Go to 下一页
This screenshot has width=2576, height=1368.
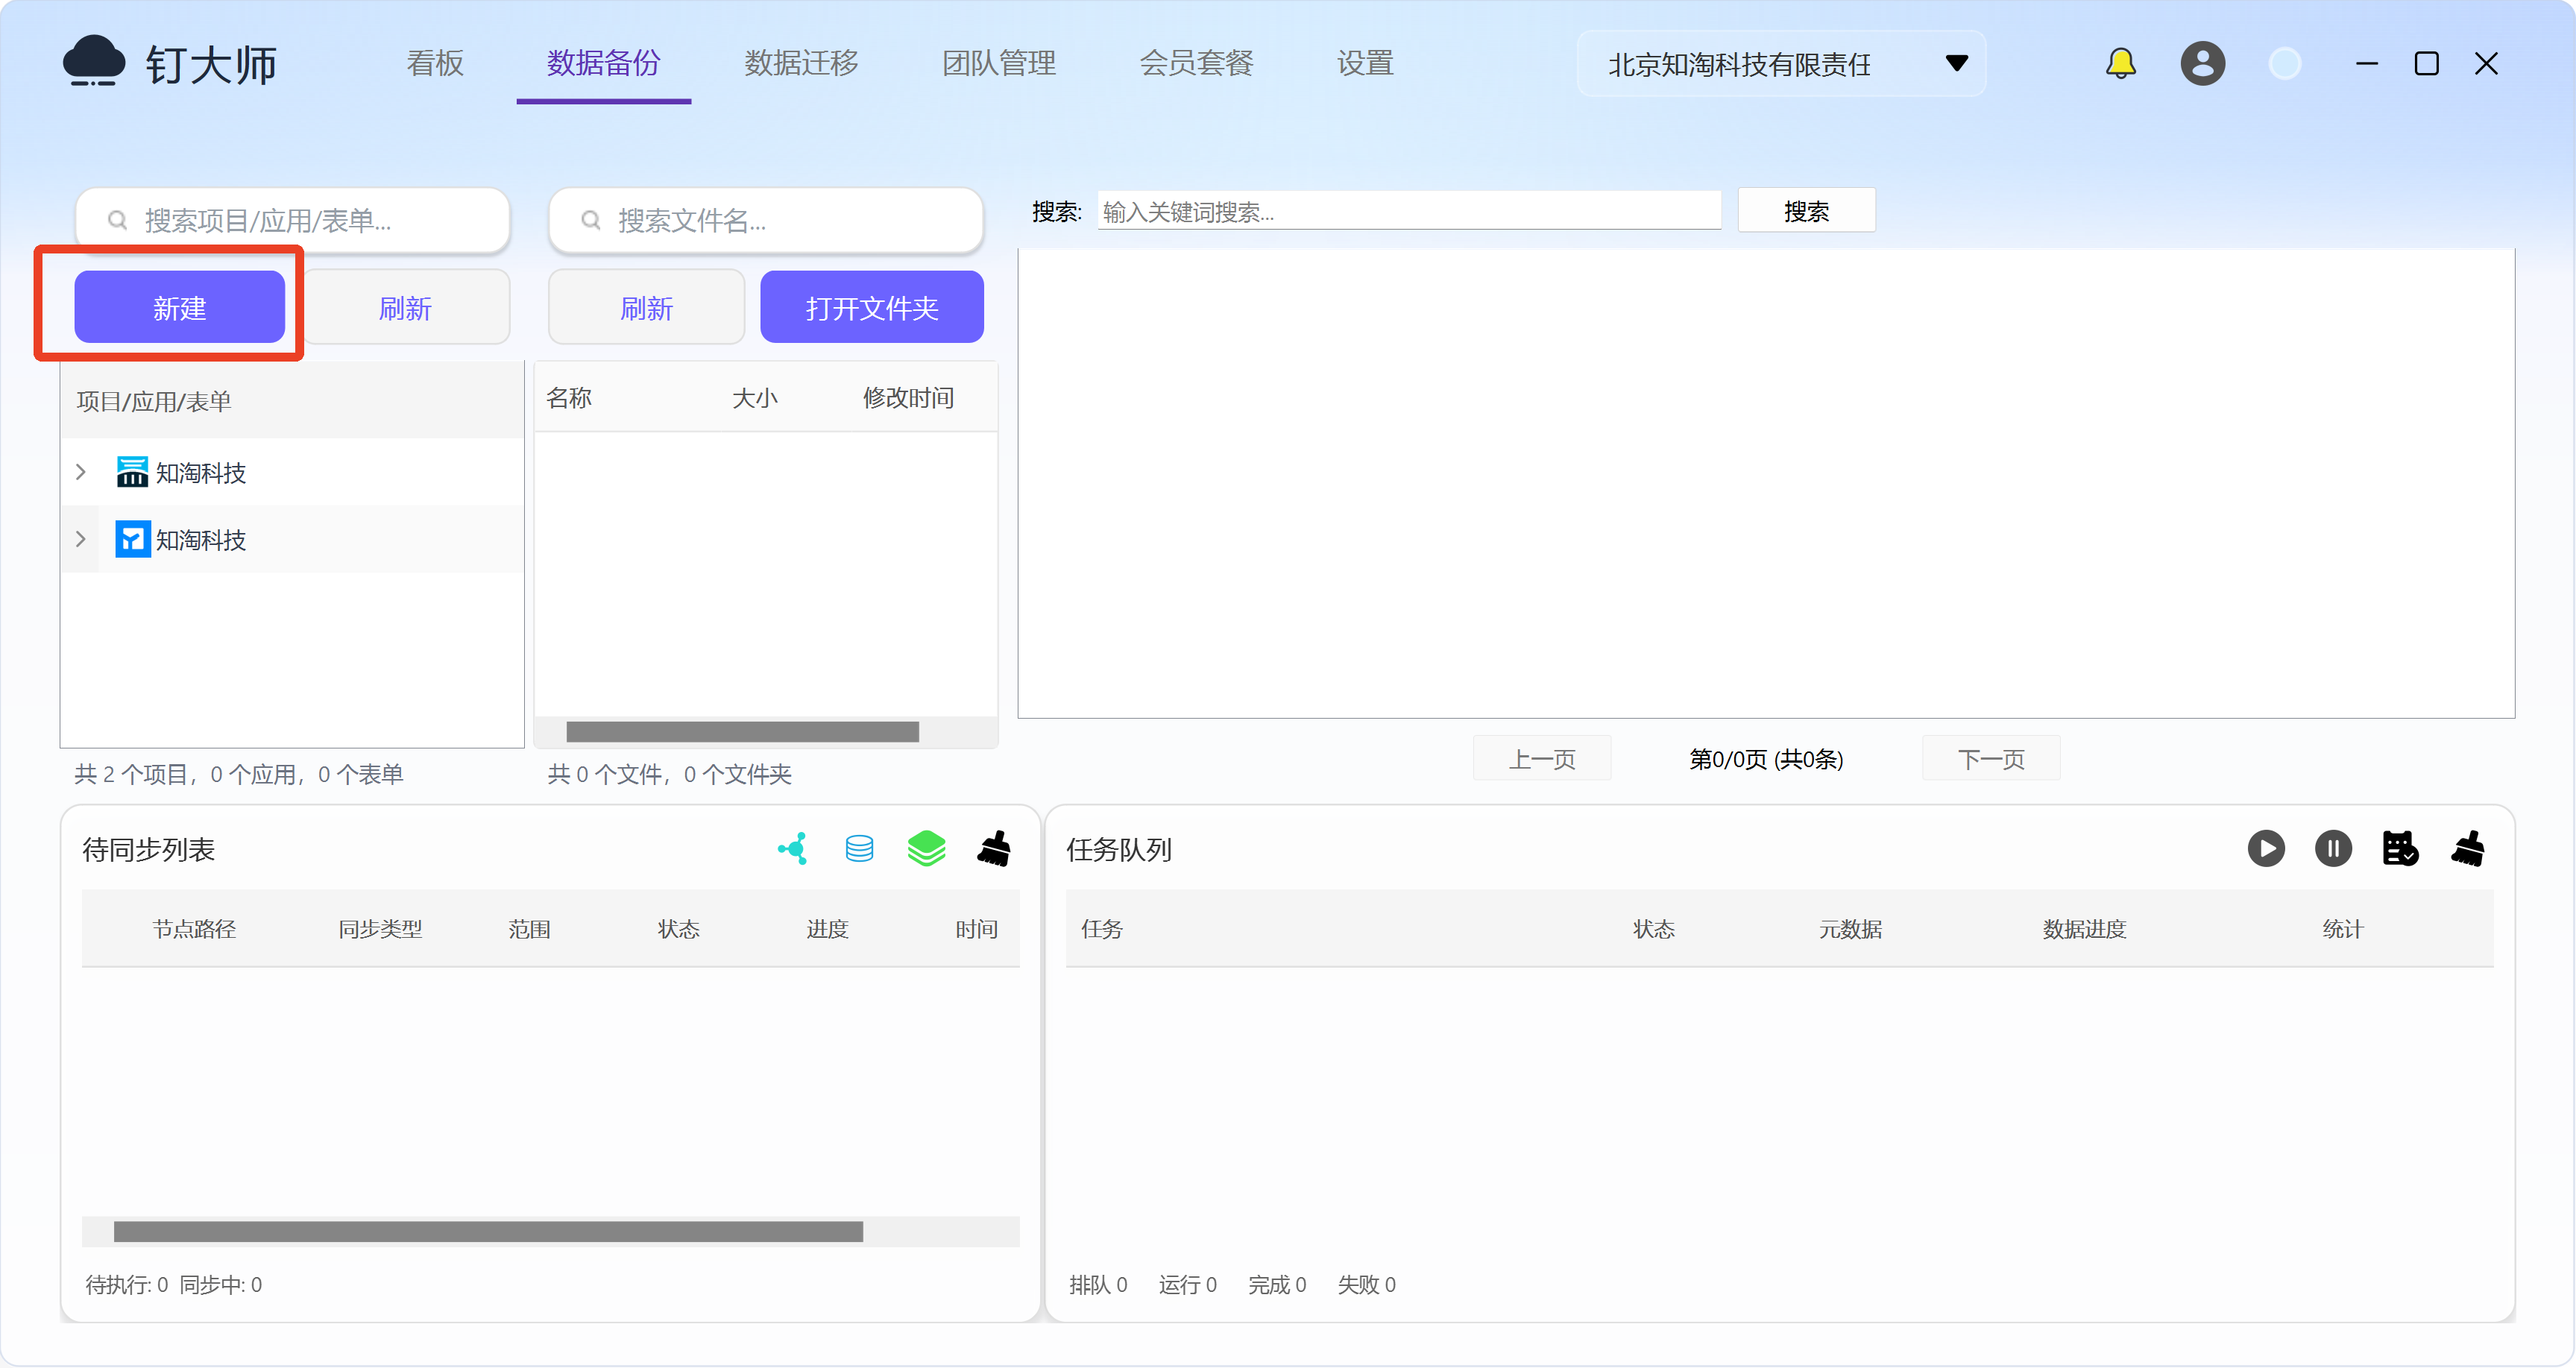click(1991, 758)
